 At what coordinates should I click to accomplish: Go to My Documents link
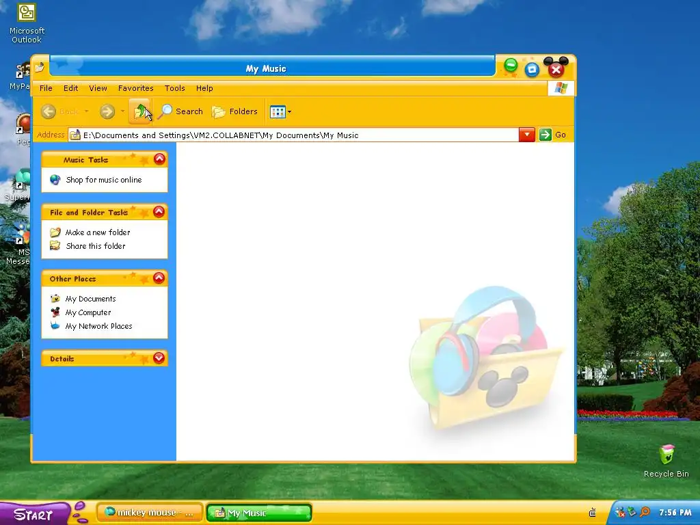91,299
